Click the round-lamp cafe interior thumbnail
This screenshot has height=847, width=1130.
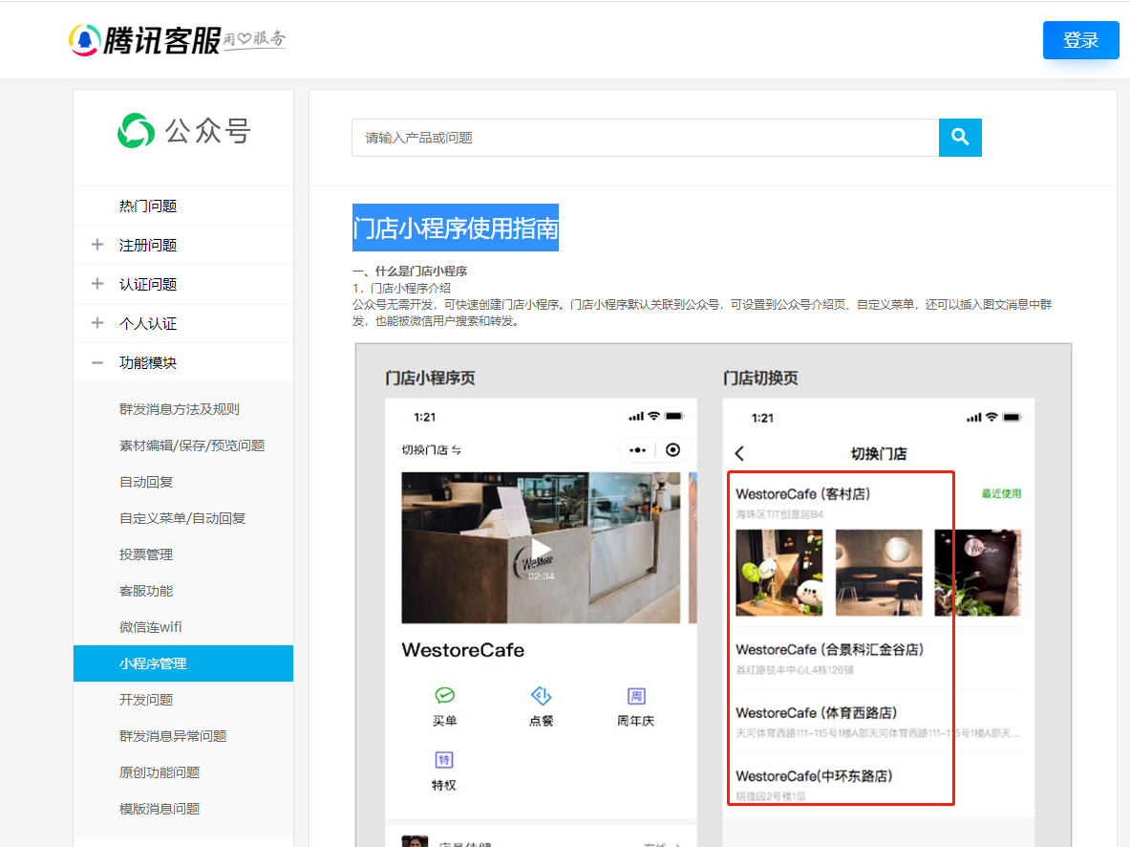(x=879, y=573)
